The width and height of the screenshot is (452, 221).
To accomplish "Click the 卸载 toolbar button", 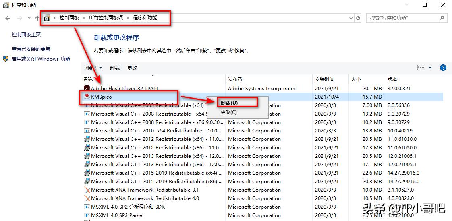I will click(x=115, y=68).
